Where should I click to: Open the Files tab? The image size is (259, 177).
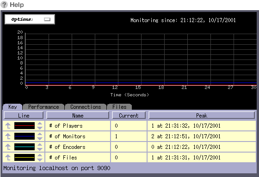pos(119,107)
